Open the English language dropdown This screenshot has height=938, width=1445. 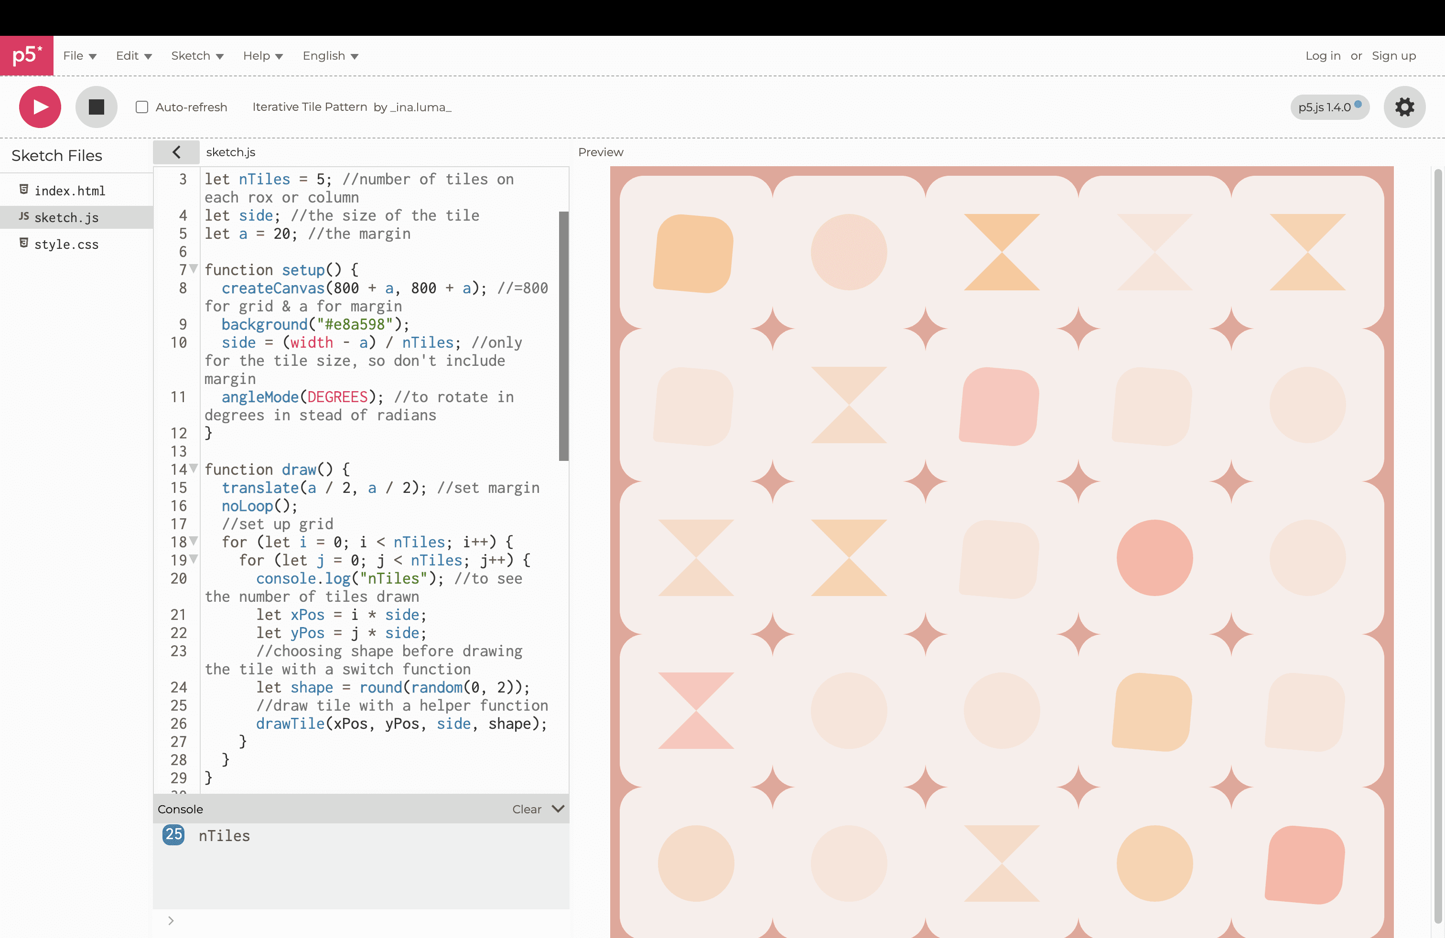pyautogui.click(x=330, y=56)
